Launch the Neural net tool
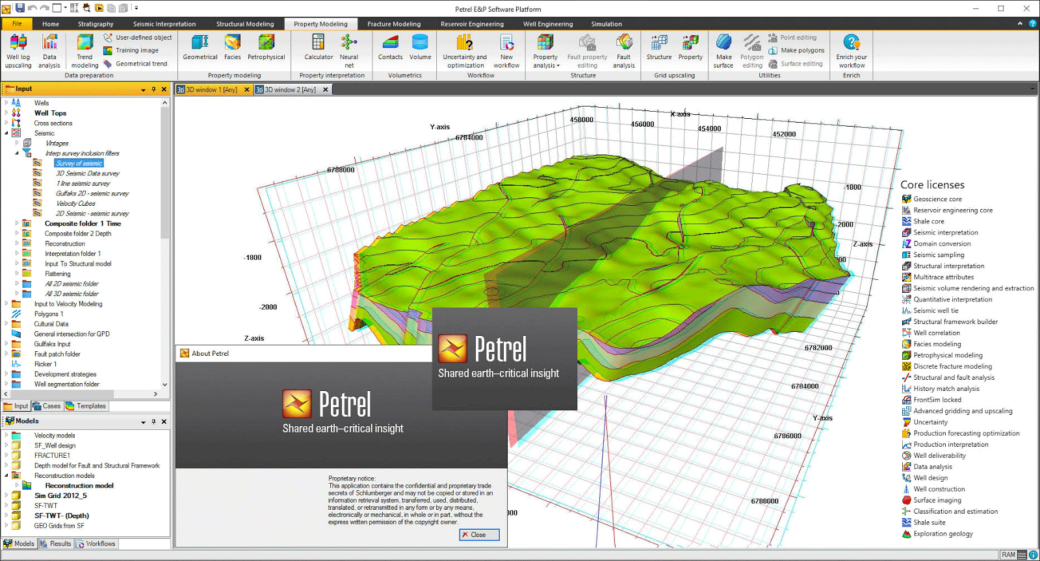1040x561 pixels. click(x=349, y=51)
